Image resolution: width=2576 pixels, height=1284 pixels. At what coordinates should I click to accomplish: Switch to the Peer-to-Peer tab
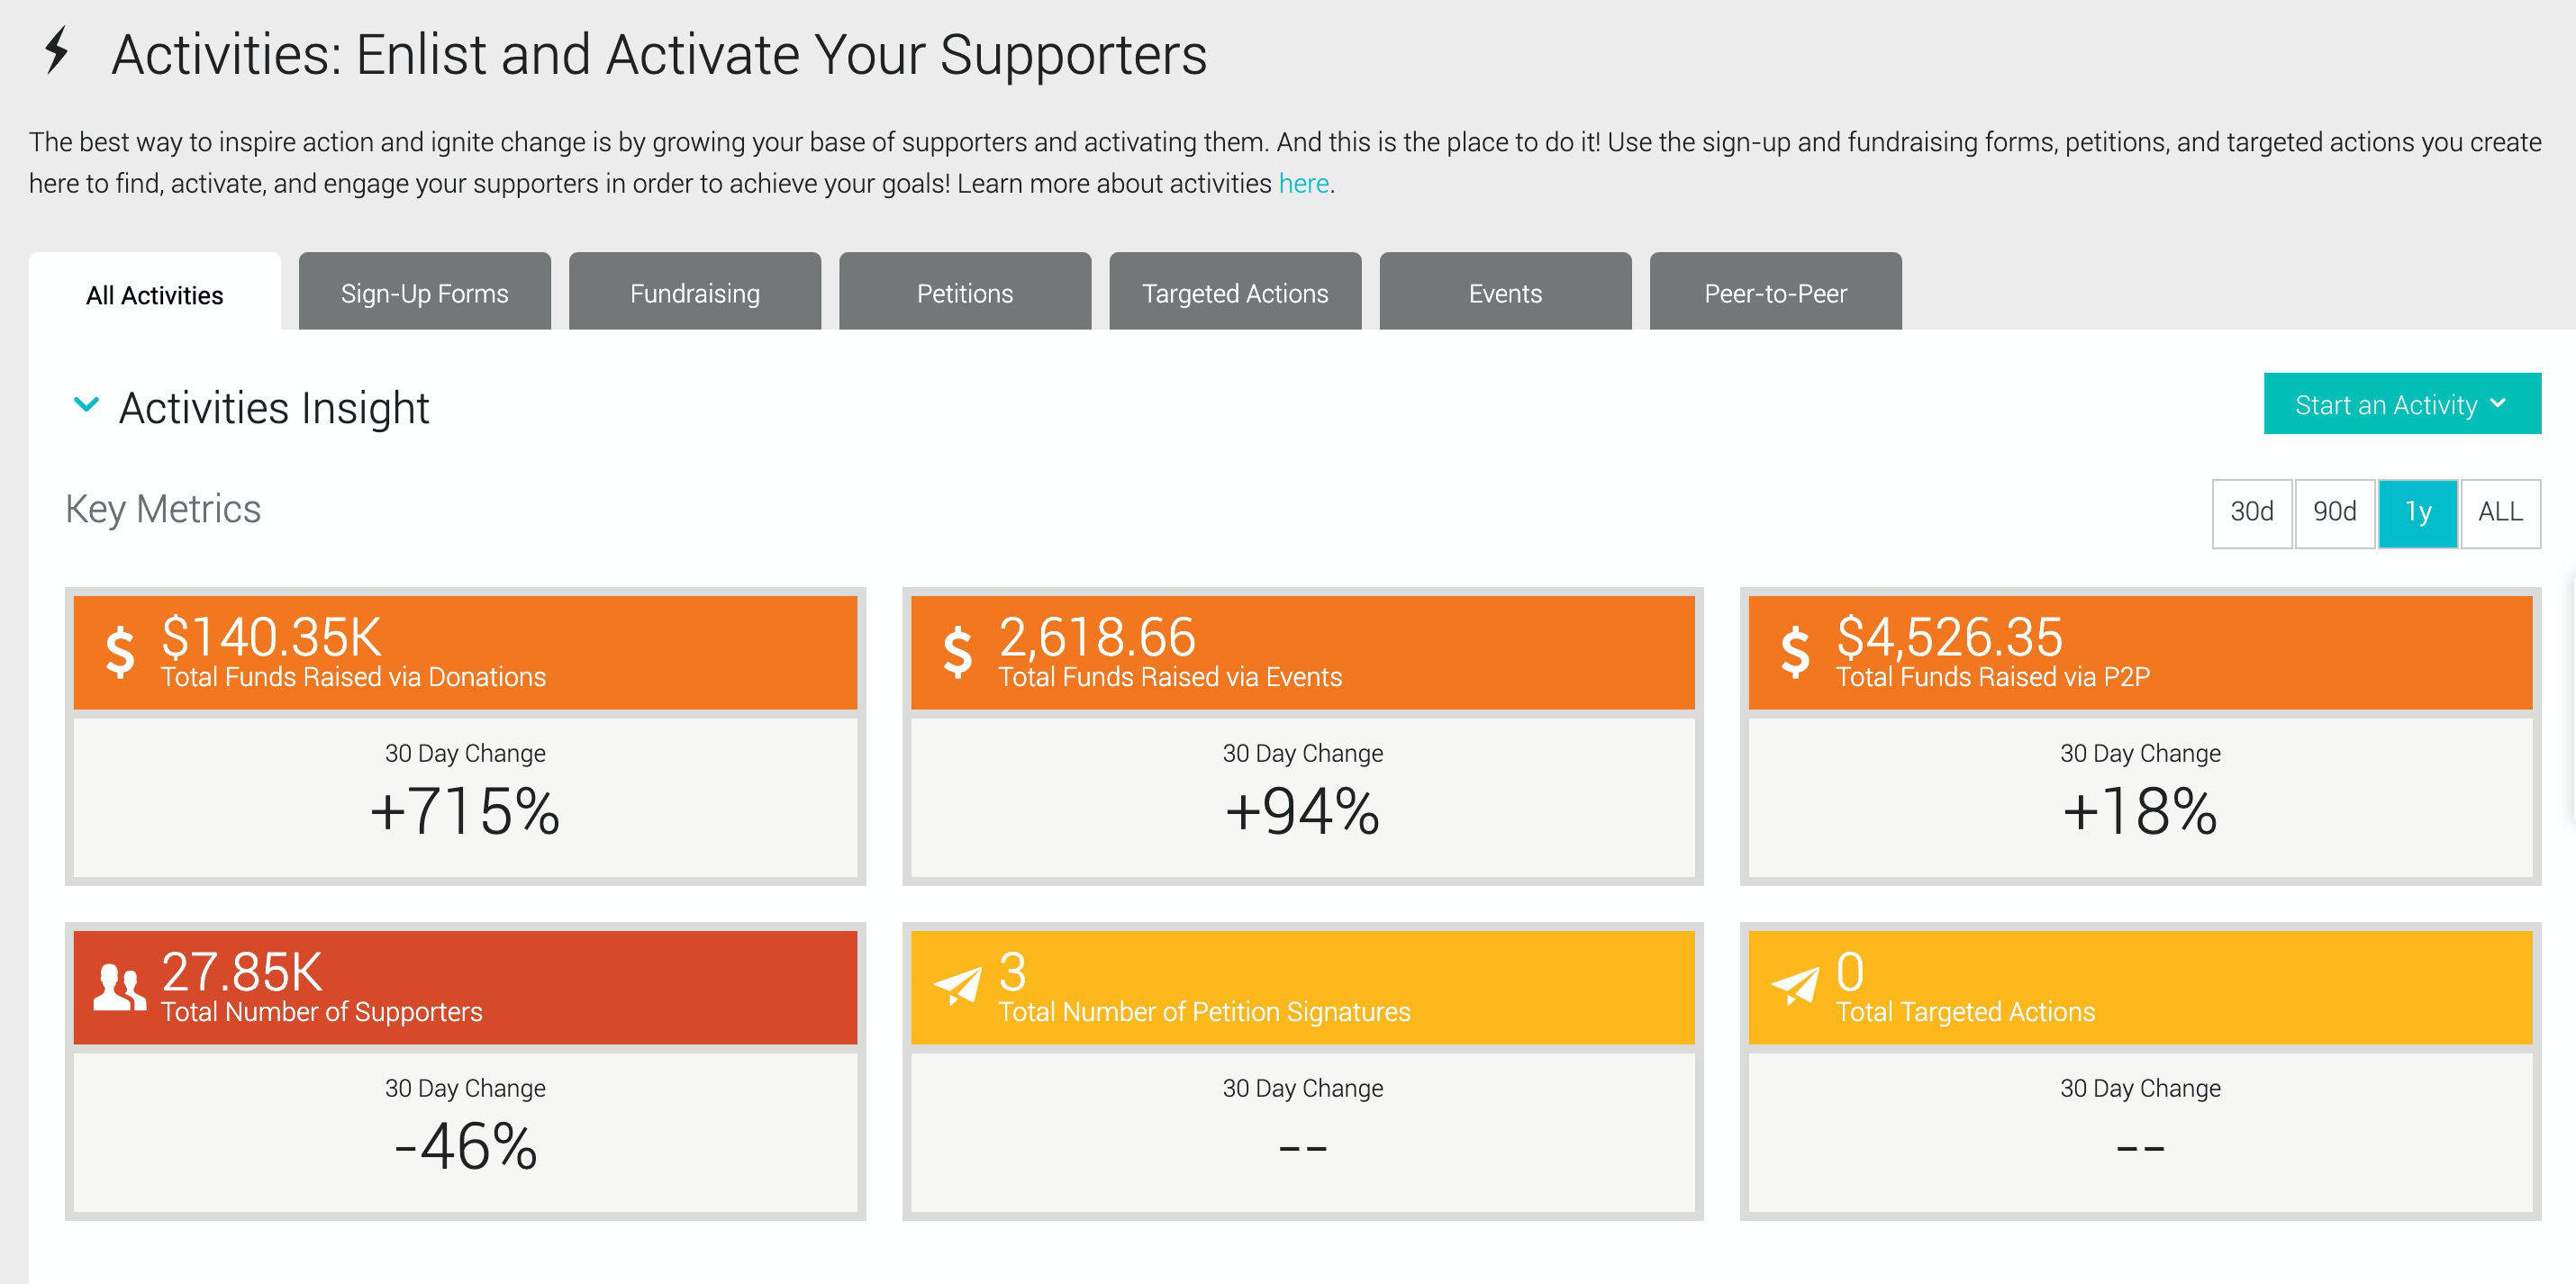pyautogui.click(x=1774, y=294)
